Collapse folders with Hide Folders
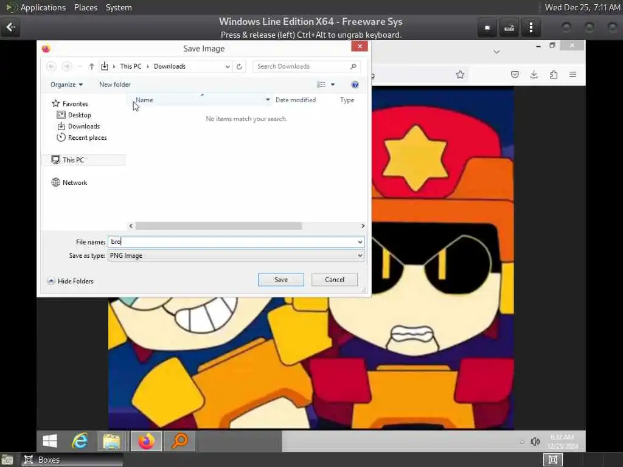 [71, 281]
